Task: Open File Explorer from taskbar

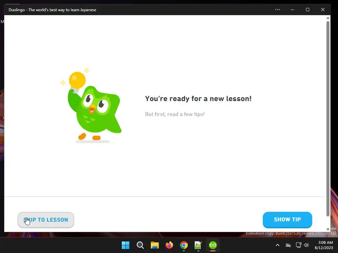Action: point(154,245)
